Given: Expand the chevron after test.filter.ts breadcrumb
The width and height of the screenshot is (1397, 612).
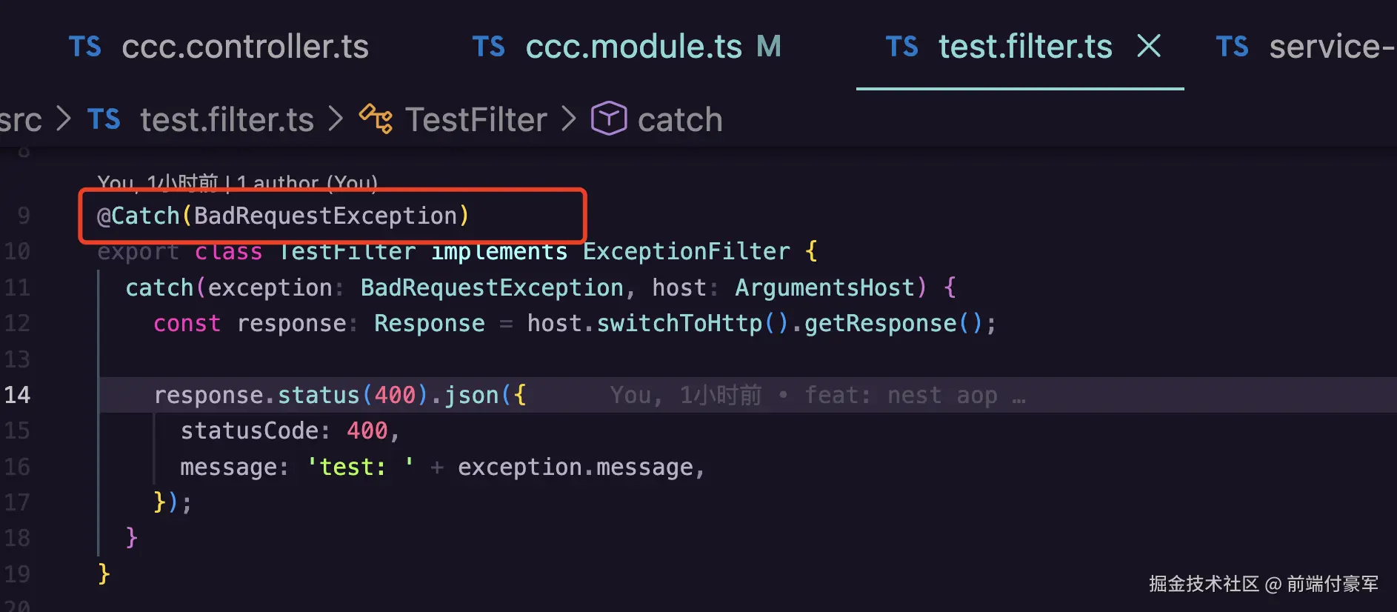Looking at the screenshot, I should (x=336, y=119).
